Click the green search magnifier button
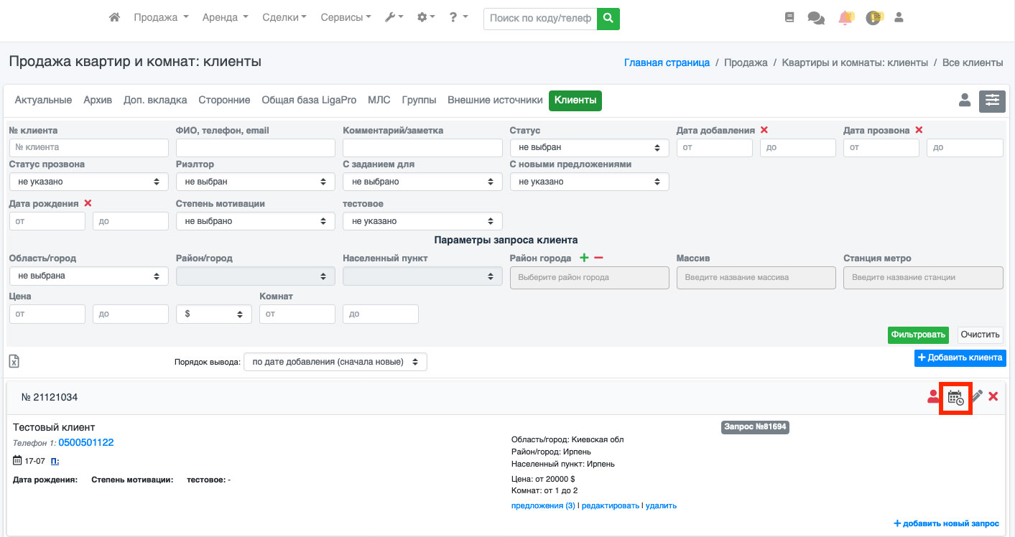 click(x=608, y=19)
